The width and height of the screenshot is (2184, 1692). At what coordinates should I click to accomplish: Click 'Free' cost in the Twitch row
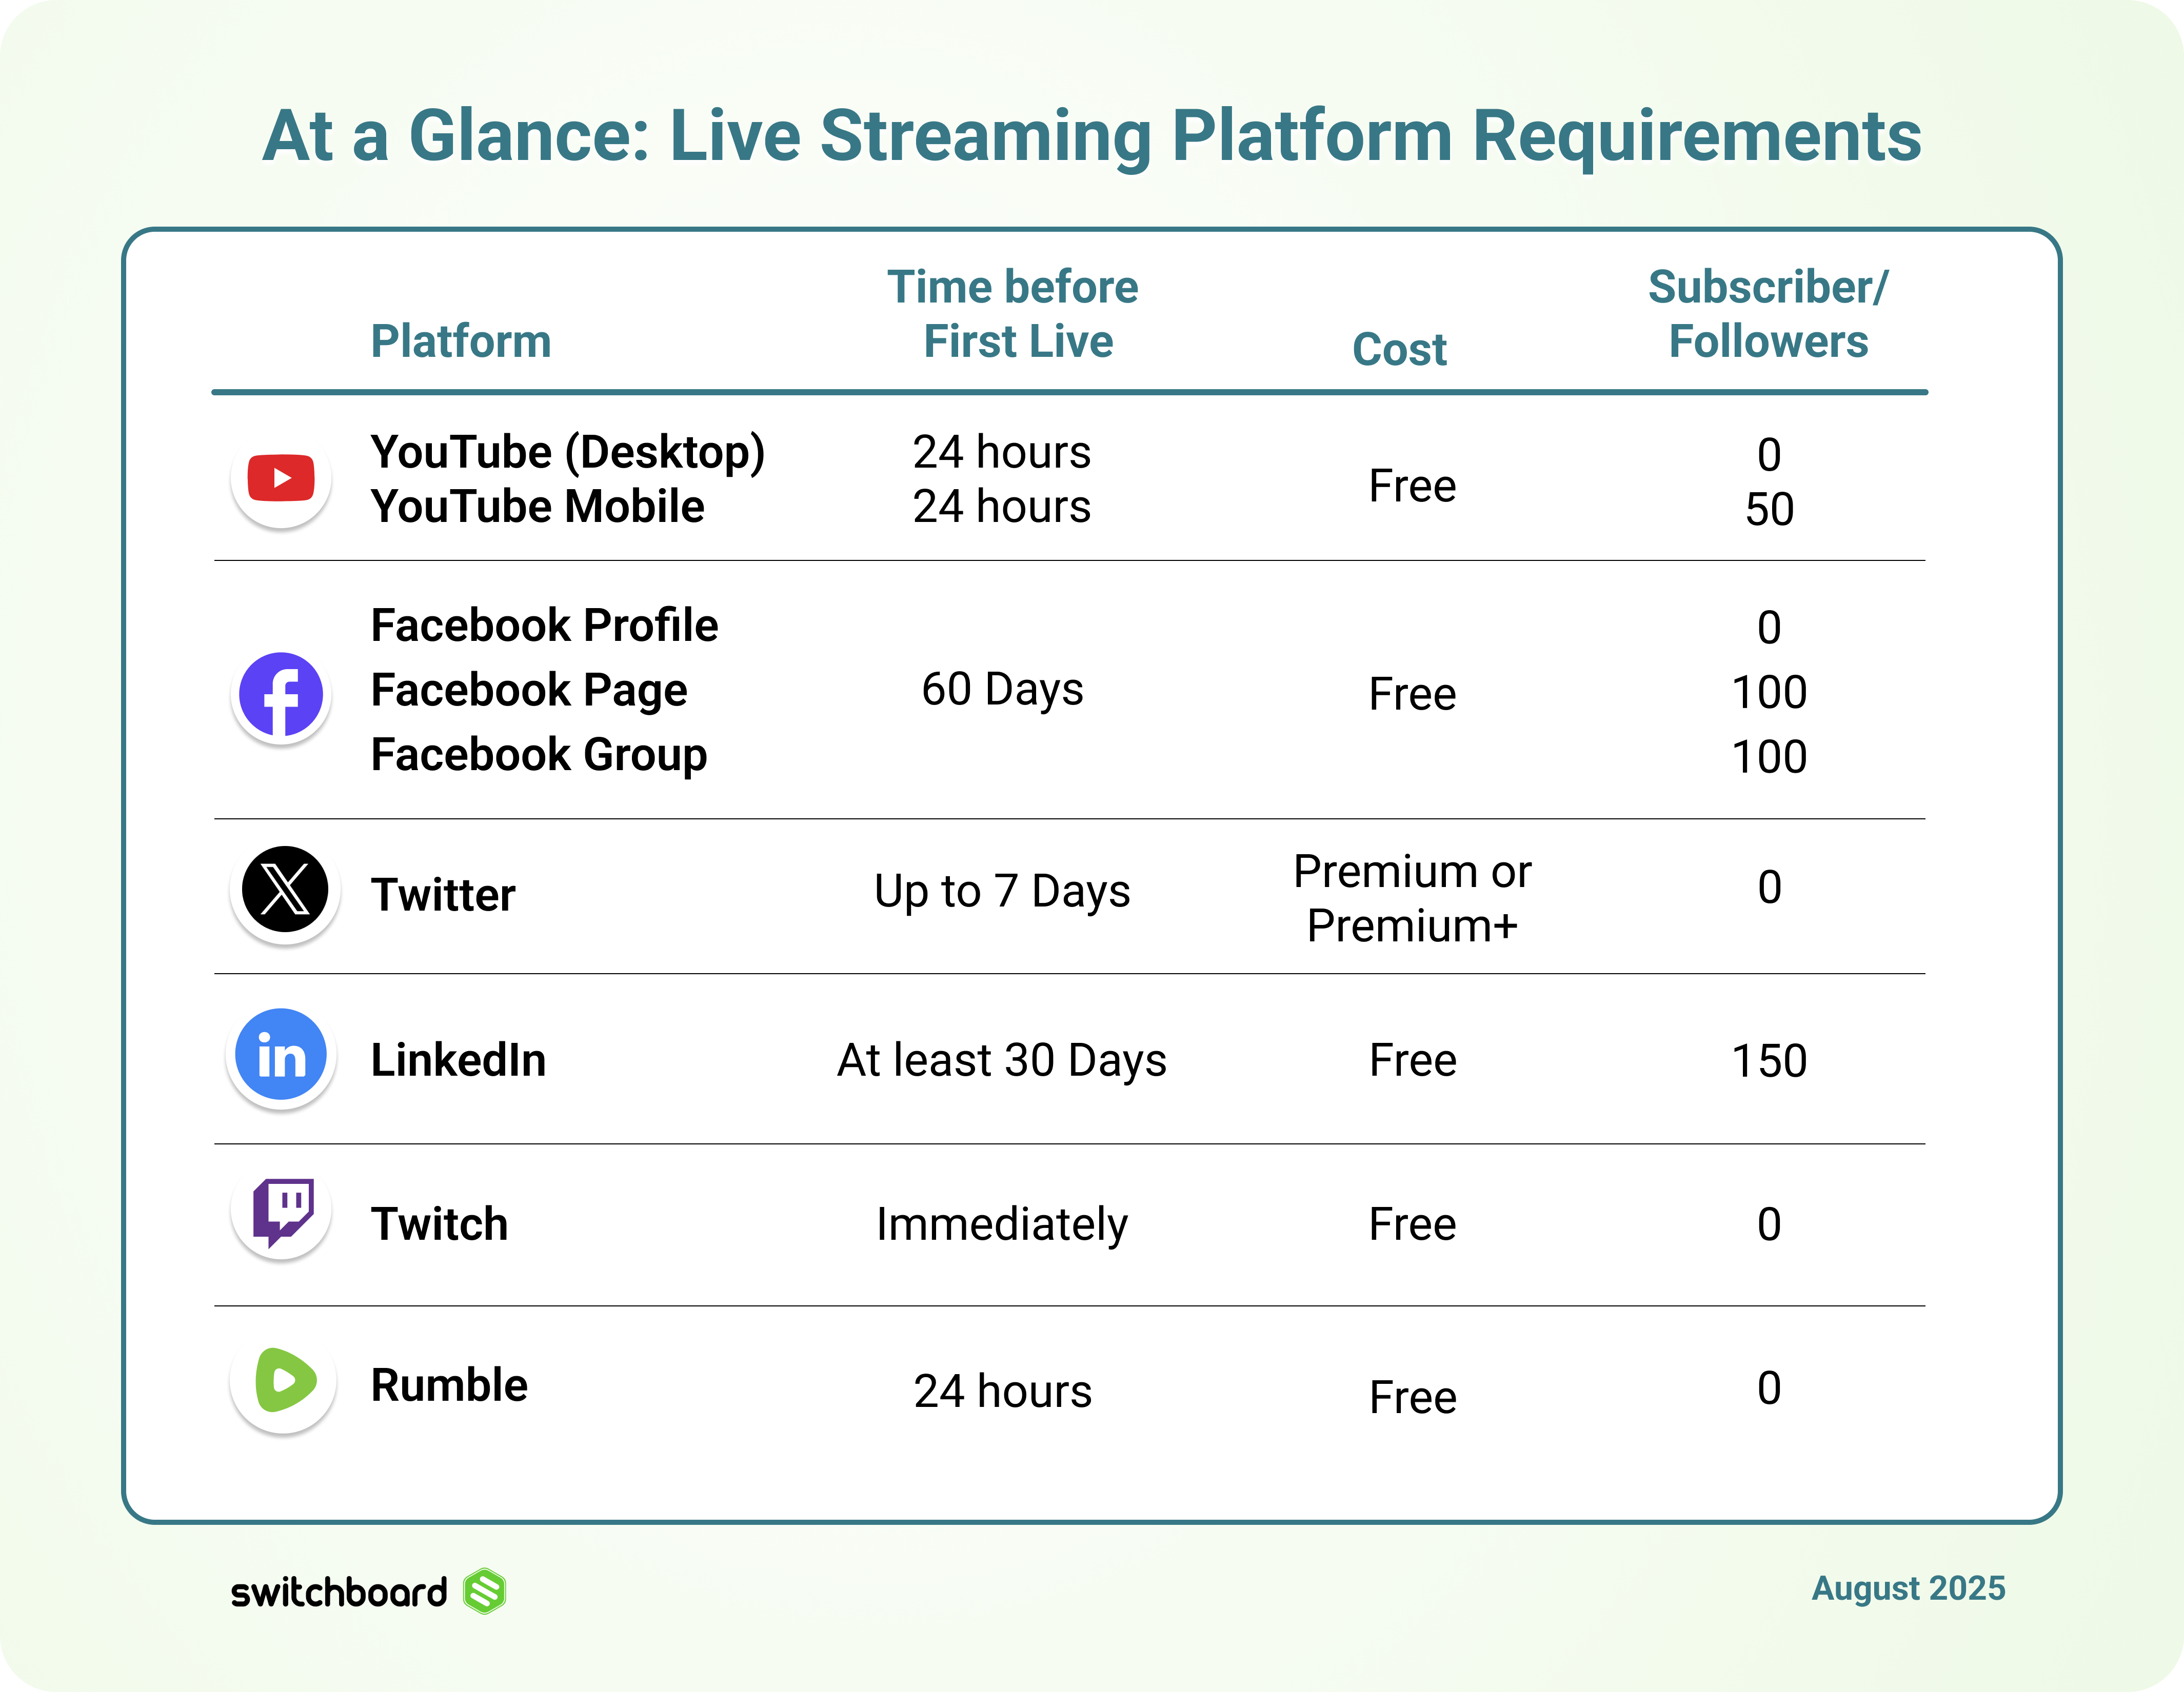point(1412,1225)
